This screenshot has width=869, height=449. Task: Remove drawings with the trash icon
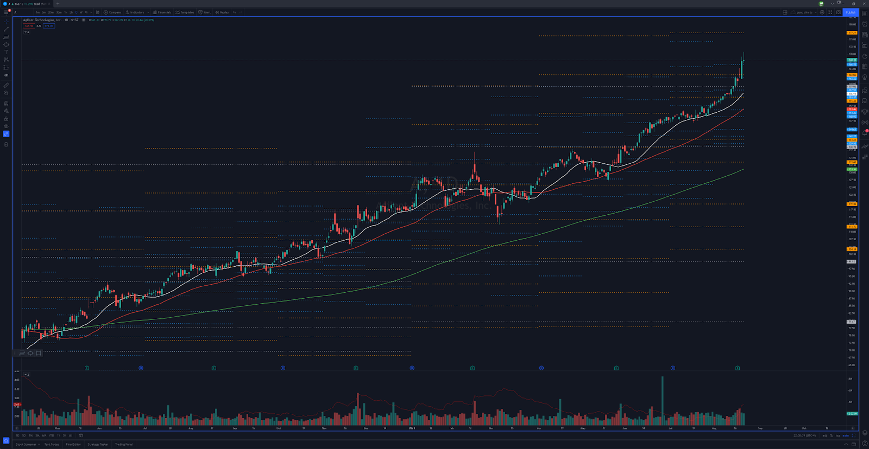point(6,144)
